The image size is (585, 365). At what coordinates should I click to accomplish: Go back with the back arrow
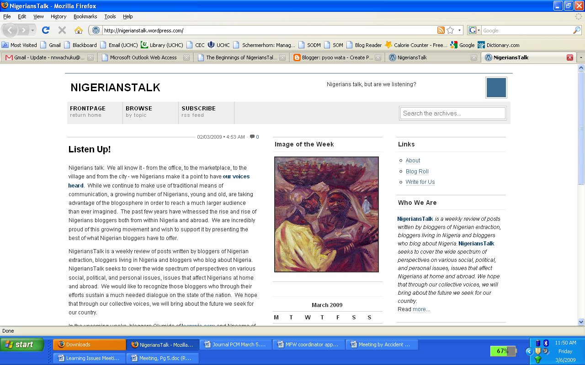[x=10, y=30]
